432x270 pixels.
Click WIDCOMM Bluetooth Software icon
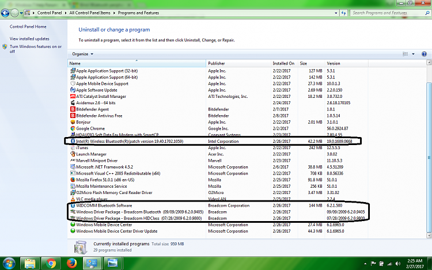point(73,206)
